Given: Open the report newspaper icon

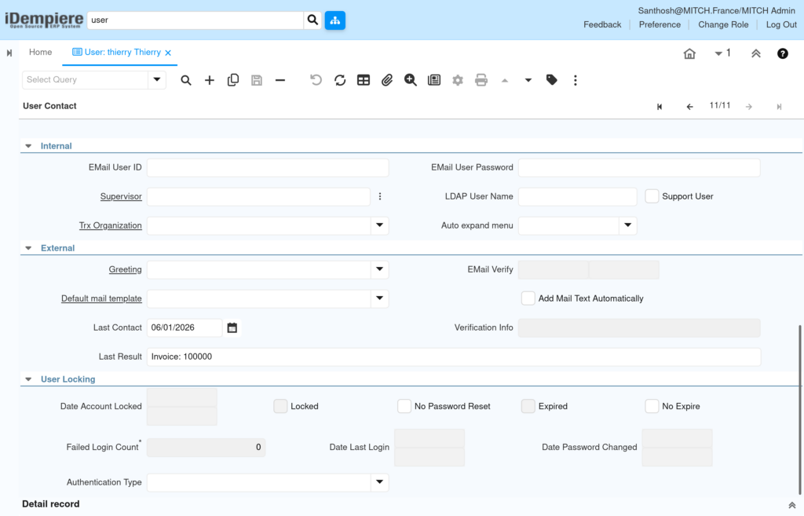Looking at the screenshot, I should (433, 80).
